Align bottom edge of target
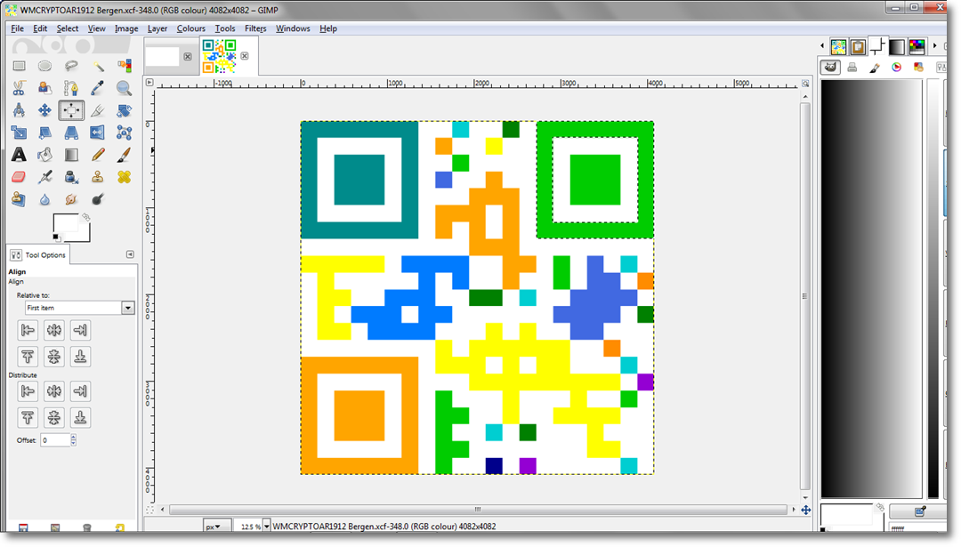The width and height of the screenshot is (961, 547). (x=80, y=357)
